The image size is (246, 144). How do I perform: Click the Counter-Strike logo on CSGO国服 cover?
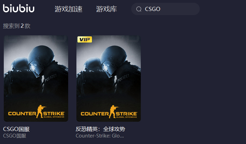coord(36,112)
